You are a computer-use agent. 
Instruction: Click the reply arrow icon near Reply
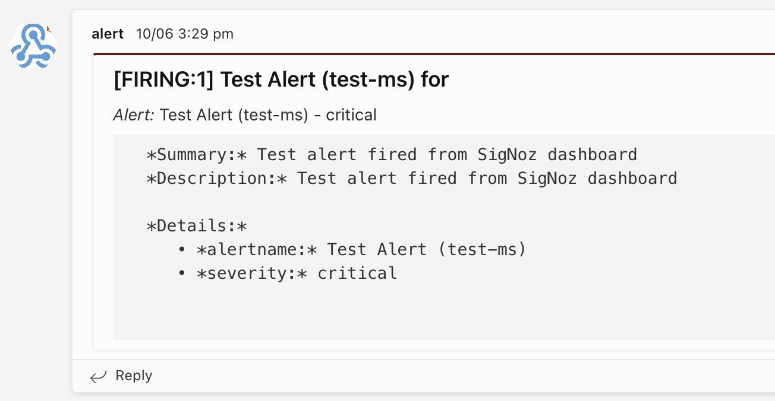coord(97,376)
